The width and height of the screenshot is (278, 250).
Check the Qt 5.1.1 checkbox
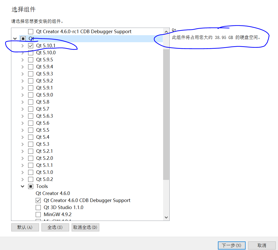pyautogui.click(x=31, y=165)
